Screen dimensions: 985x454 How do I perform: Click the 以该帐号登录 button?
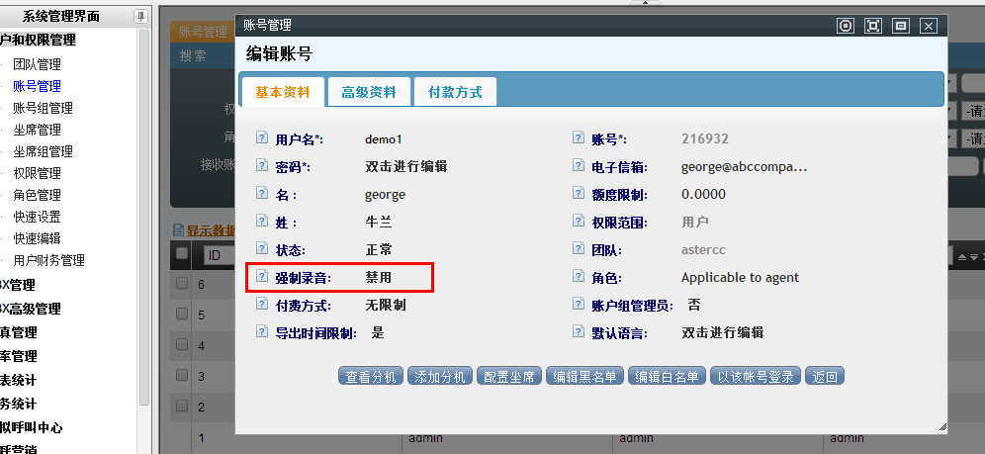point(757,377)
